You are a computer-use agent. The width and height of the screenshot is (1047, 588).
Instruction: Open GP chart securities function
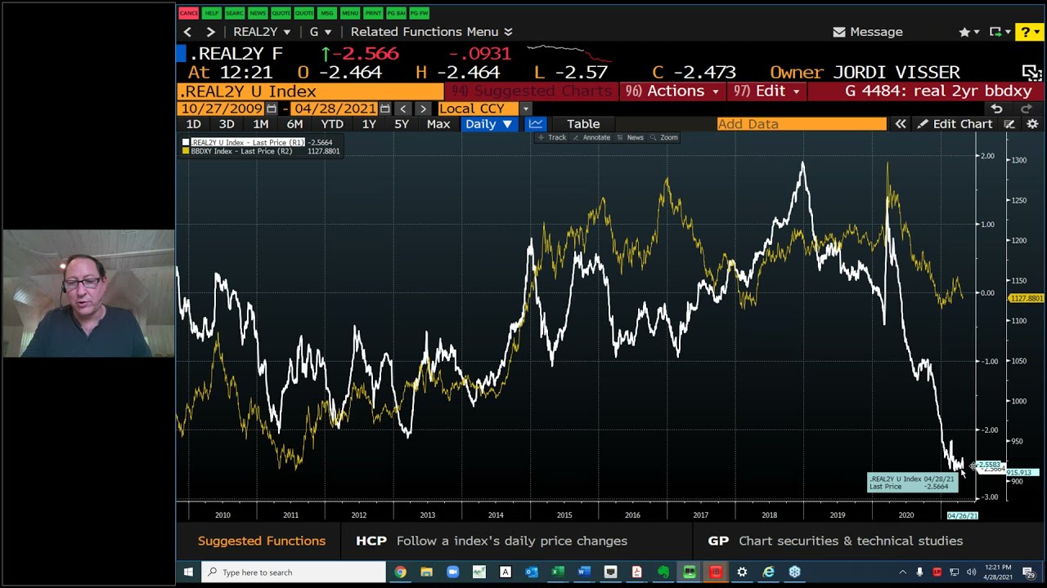tap(835, 541)
